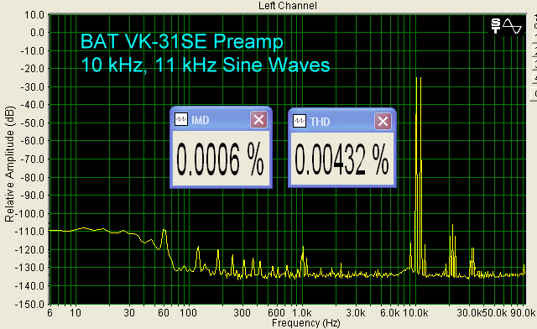
Task: Click the -100.0 amplitude axis label
Action: (x=30, y=214)
